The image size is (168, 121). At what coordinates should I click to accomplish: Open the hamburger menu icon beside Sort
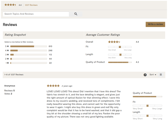(x=161, y=75)
